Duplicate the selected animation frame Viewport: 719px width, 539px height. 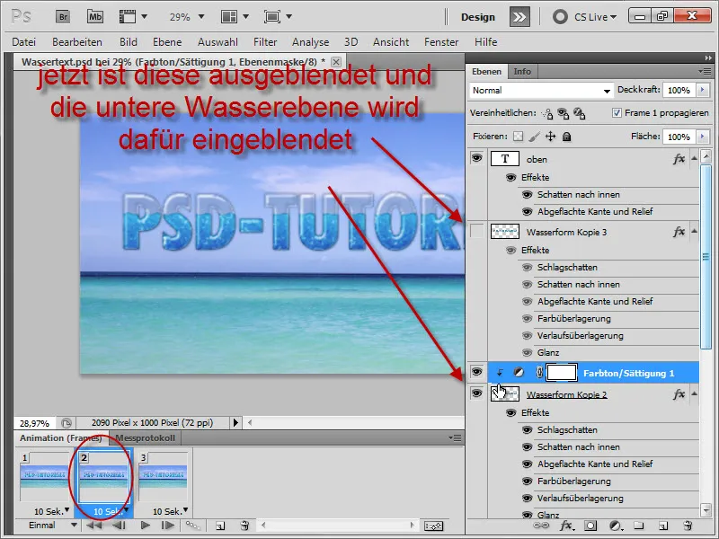click(220, 526)
